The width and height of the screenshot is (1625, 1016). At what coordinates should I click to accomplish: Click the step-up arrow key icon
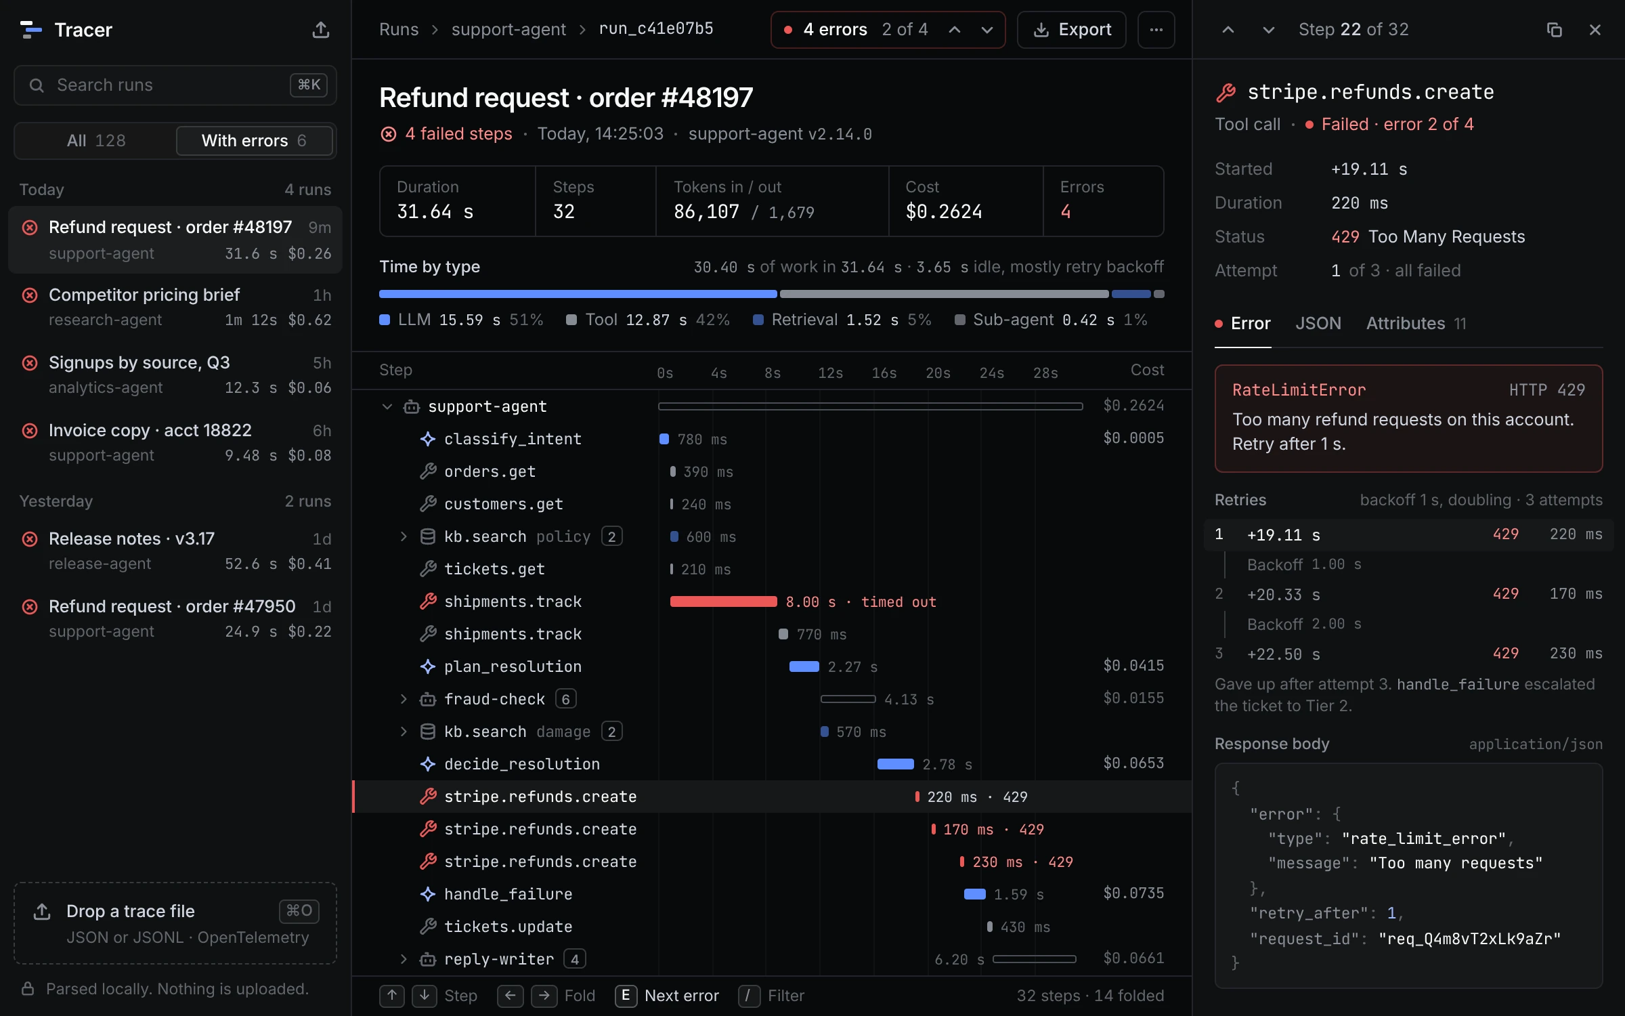392,996
